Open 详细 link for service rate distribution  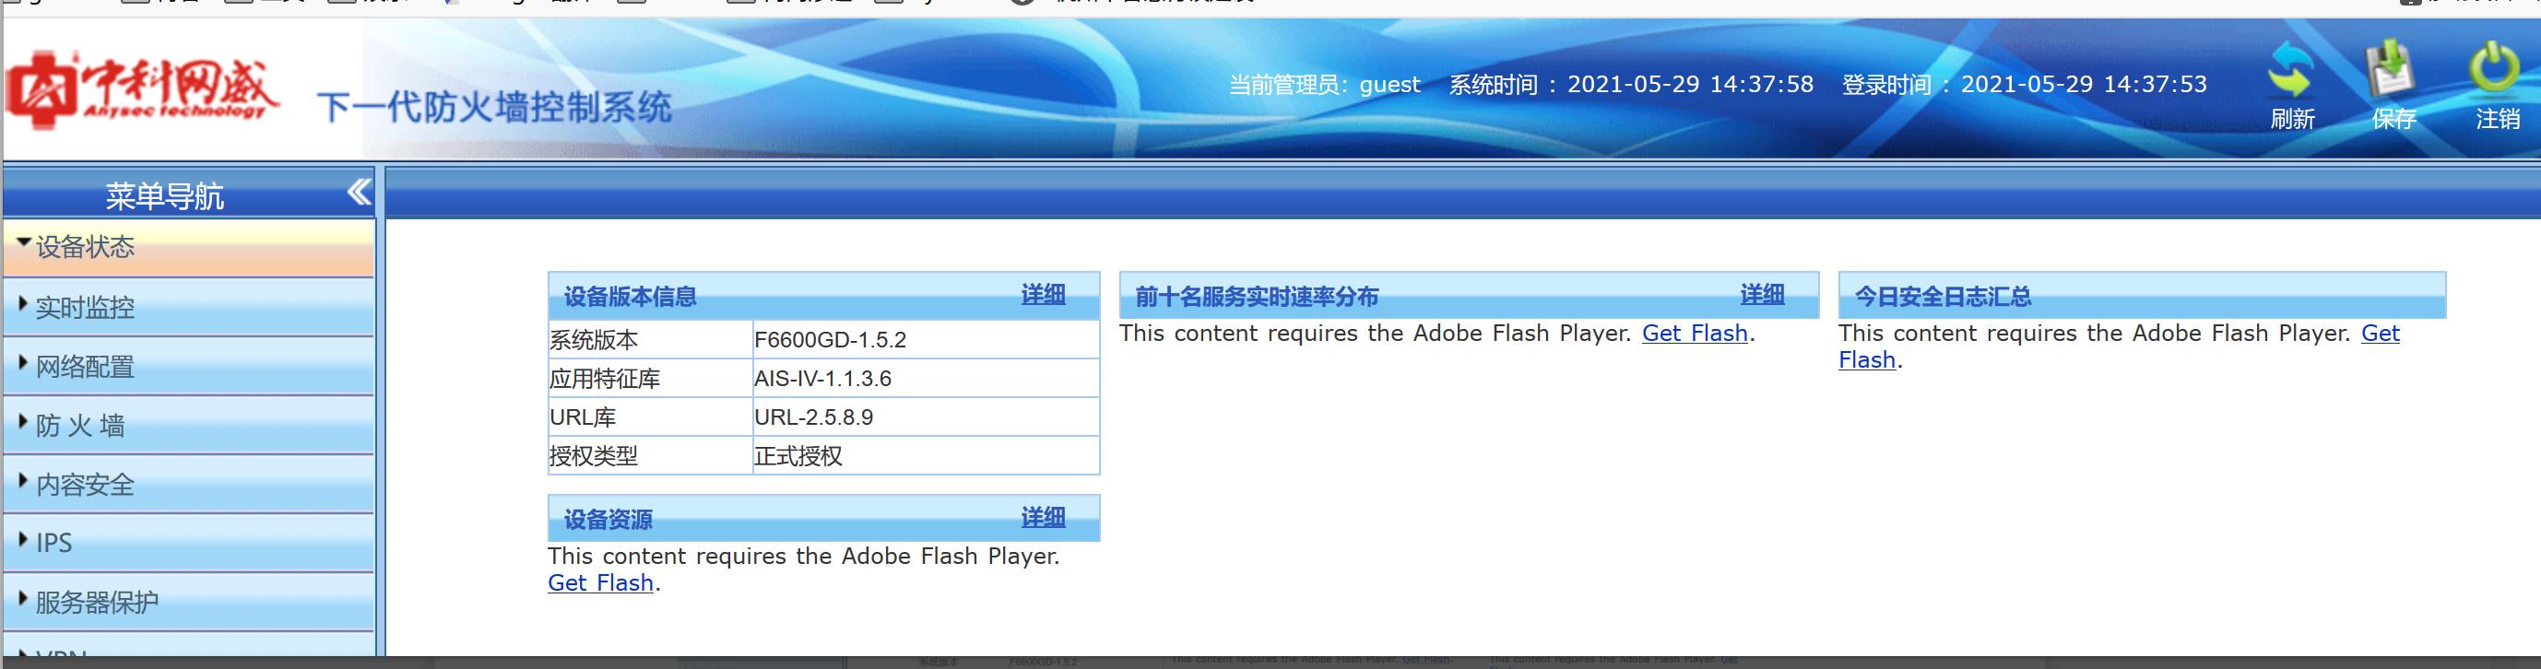click(1762, 295)
